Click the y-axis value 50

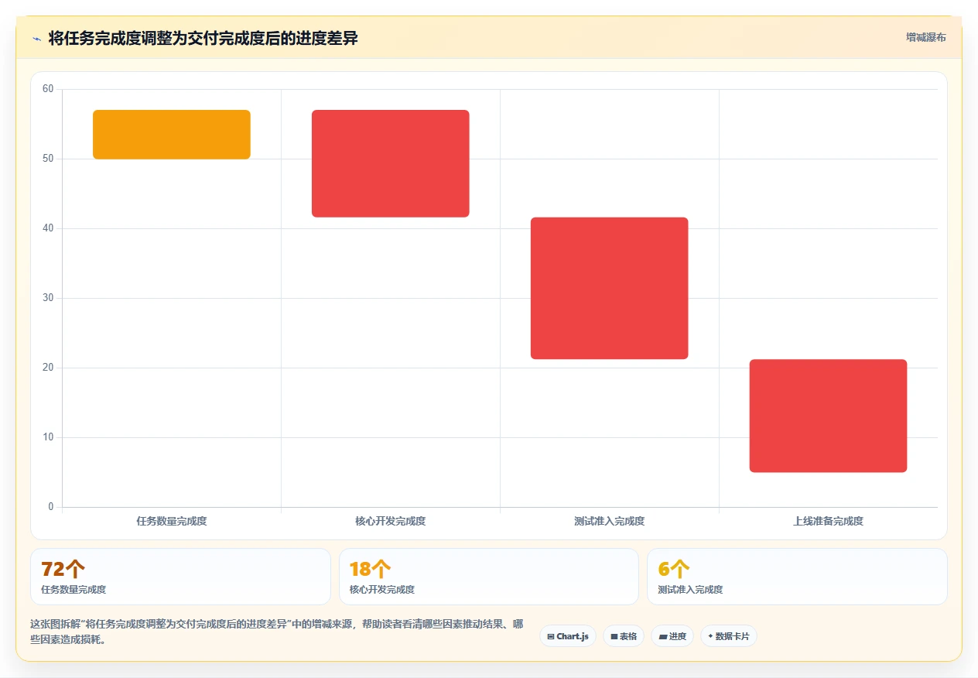pos(48,159)
